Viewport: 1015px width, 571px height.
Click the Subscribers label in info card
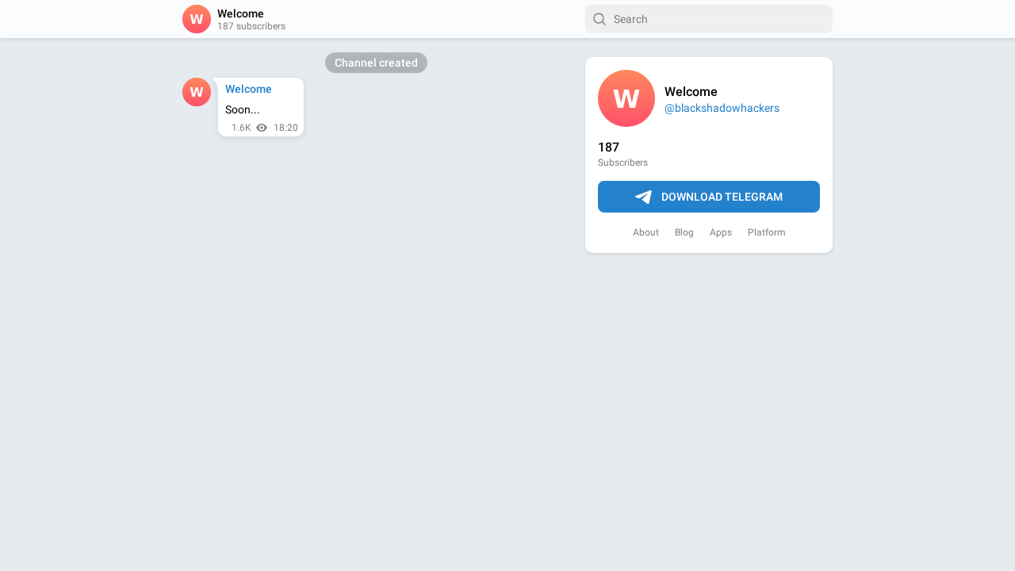(622, 163)
